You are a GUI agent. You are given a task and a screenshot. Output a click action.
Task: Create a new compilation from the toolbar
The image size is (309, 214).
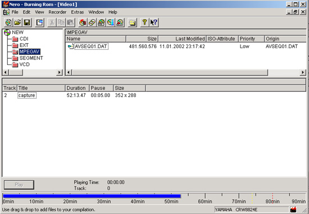[8, 22]
